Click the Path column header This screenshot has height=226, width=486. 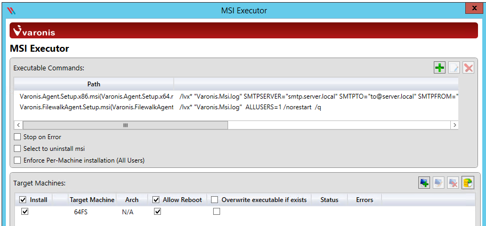click(x=94, y=84)
